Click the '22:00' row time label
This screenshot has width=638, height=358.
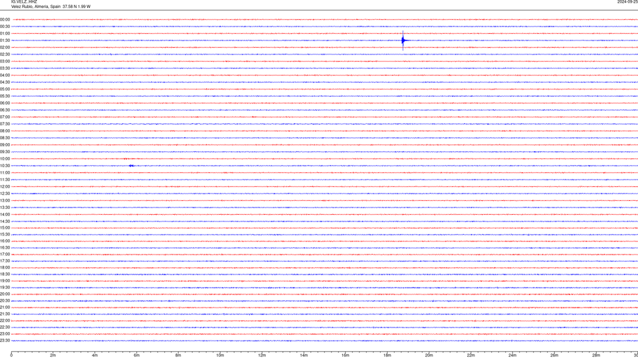tap(5, 321)
